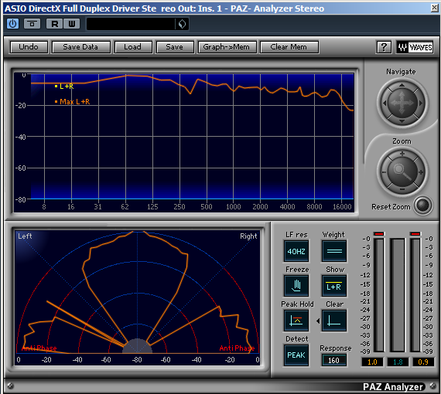Click the Save Data button
Viewport: 441px width, 394px height.
(80, 47)
